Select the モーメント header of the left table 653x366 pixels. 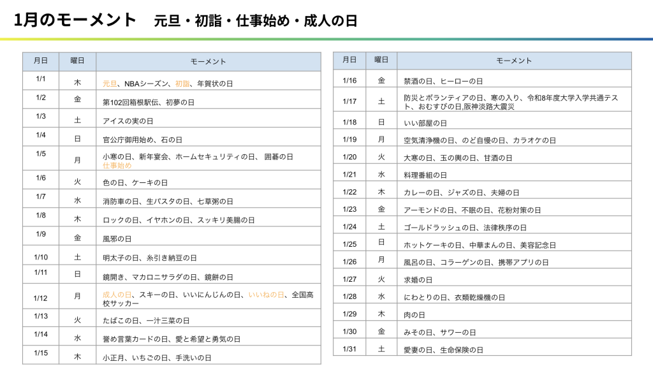pyautogui.click(x=208, y=62)
